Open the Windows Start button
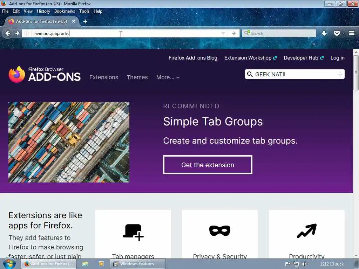359x269 pixels. pos(9,264)
